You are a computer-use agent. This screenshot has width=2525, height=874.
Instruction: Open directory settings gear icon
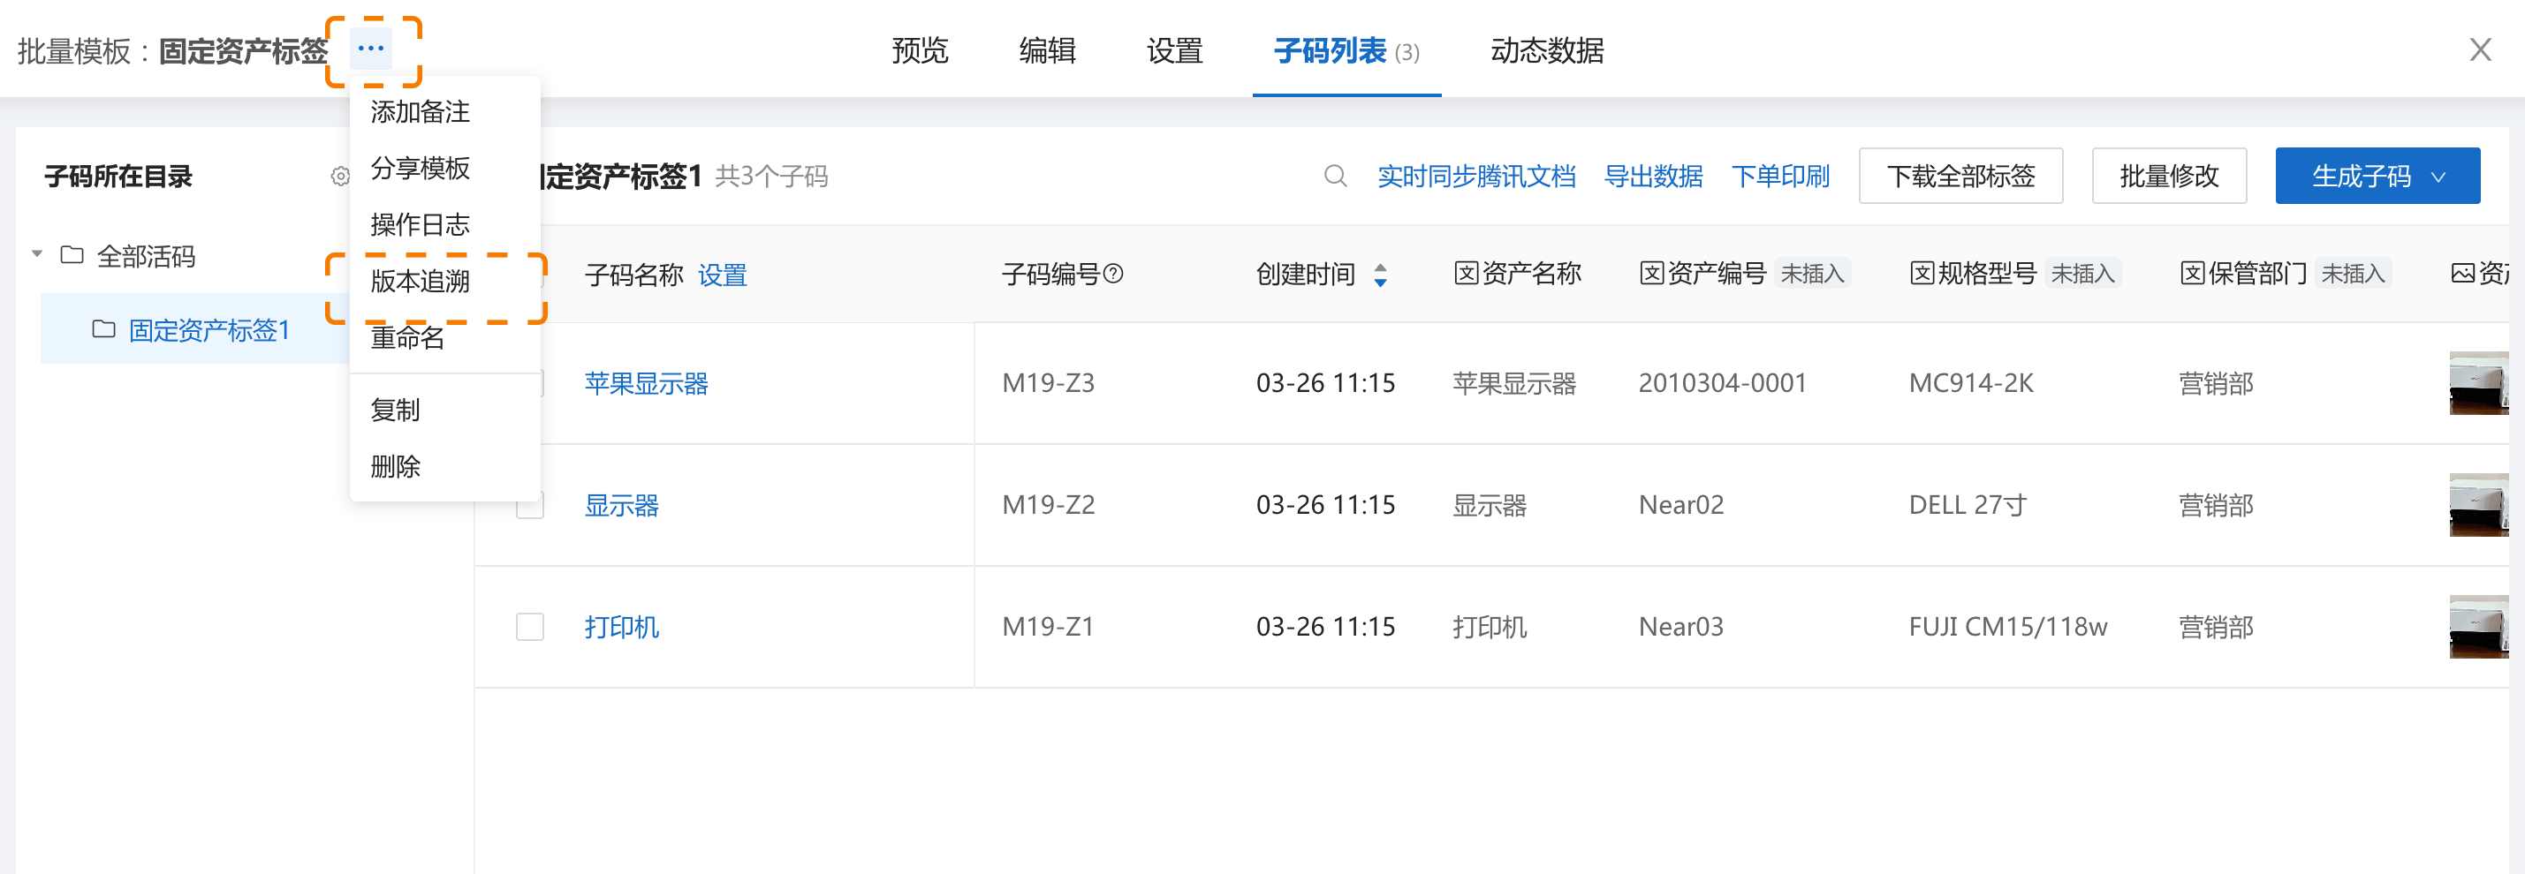pos(339,177)
